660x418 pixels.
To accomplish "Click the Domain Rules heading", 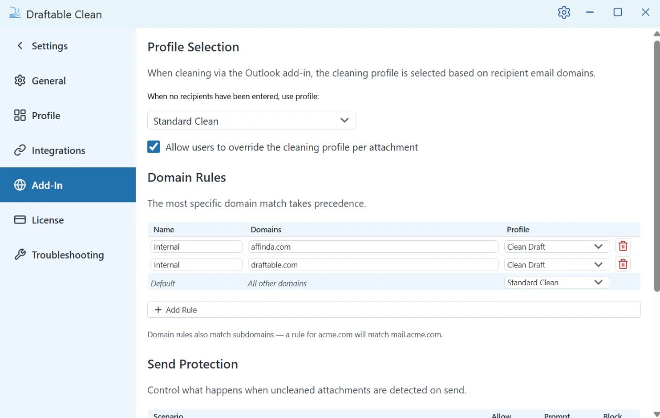I will pos(187,177).
